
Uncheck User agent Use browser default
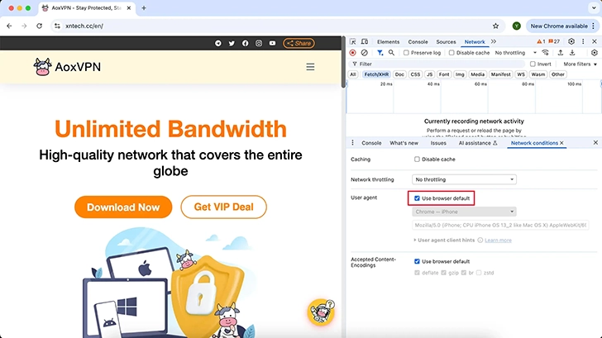pos(417,198)
